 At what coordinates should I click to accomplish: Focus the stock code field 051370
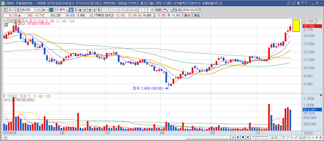27,10
